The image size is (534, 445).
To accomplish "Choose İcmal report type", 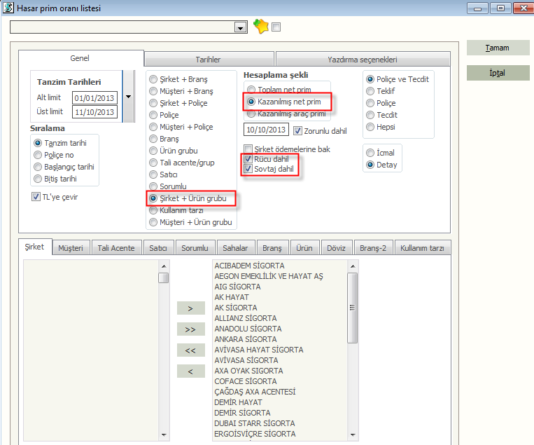I will tap(370, 153).
